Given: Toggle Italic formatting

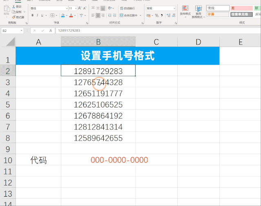Looking at the screenshot, I should pos(37,15).
